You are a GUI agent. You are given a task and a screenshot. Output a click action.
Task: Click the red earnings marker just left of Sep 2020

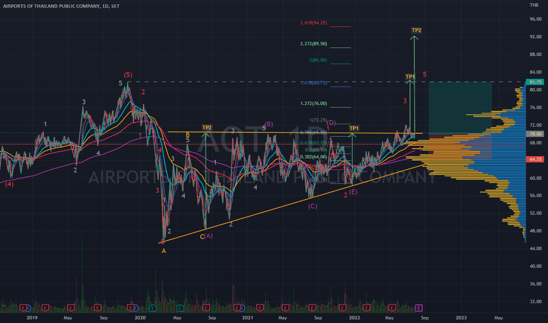206,308
